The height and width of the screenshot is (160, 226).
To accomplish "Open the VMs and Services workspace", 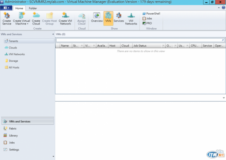I will (27, 121).
